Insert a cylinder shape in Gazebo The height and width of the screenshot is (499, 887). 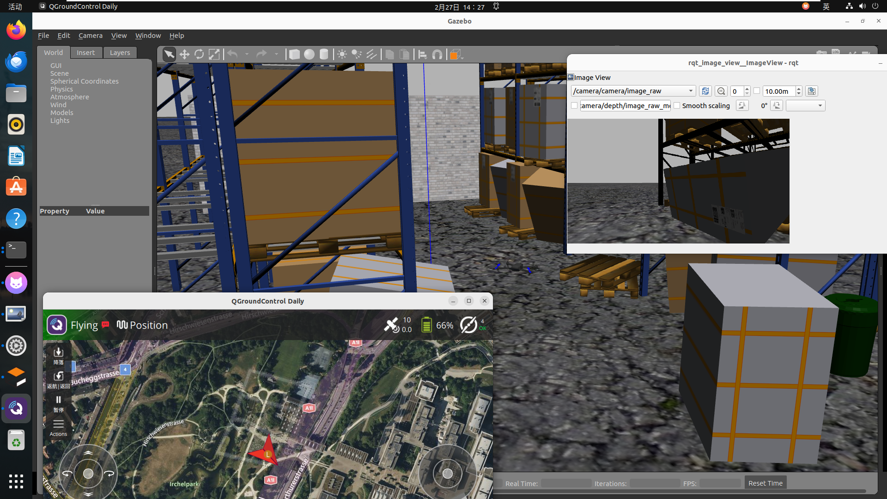pyautogui.click(x=324, y=55)
